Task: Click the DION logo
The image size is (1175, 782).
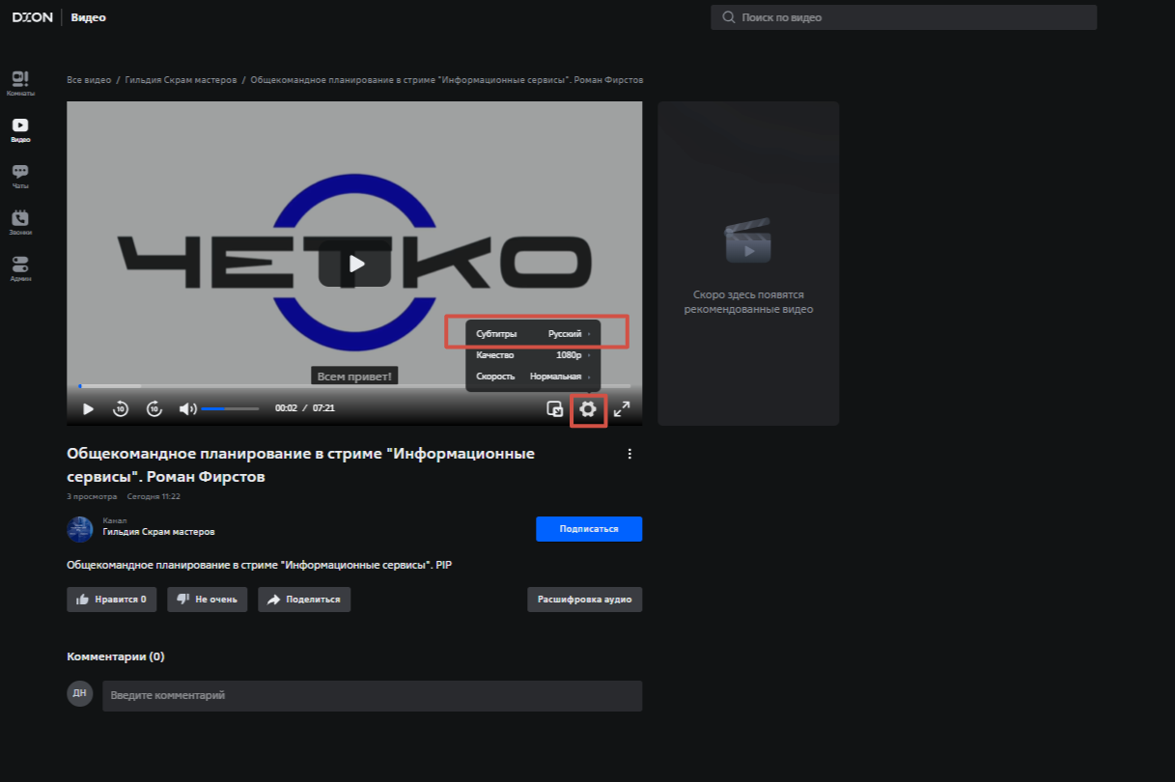Action: [x=32, y=17]
